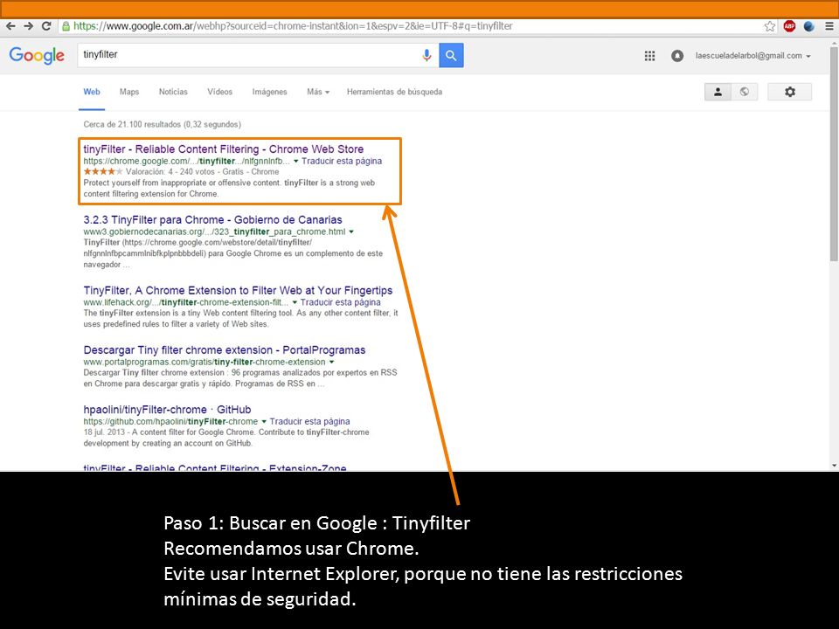The height and width of the screenshot is (629, 839).
Task: Open the Chrome hamburger menu
Action: click(829, 25)
